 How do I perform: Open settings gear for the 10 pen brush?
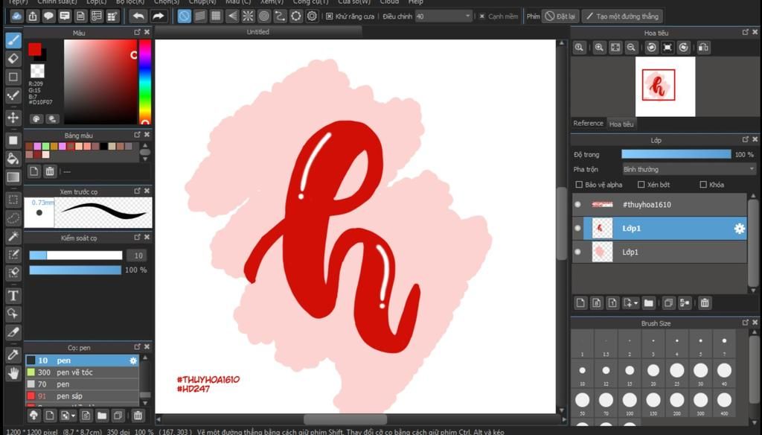tap(133, 361)
